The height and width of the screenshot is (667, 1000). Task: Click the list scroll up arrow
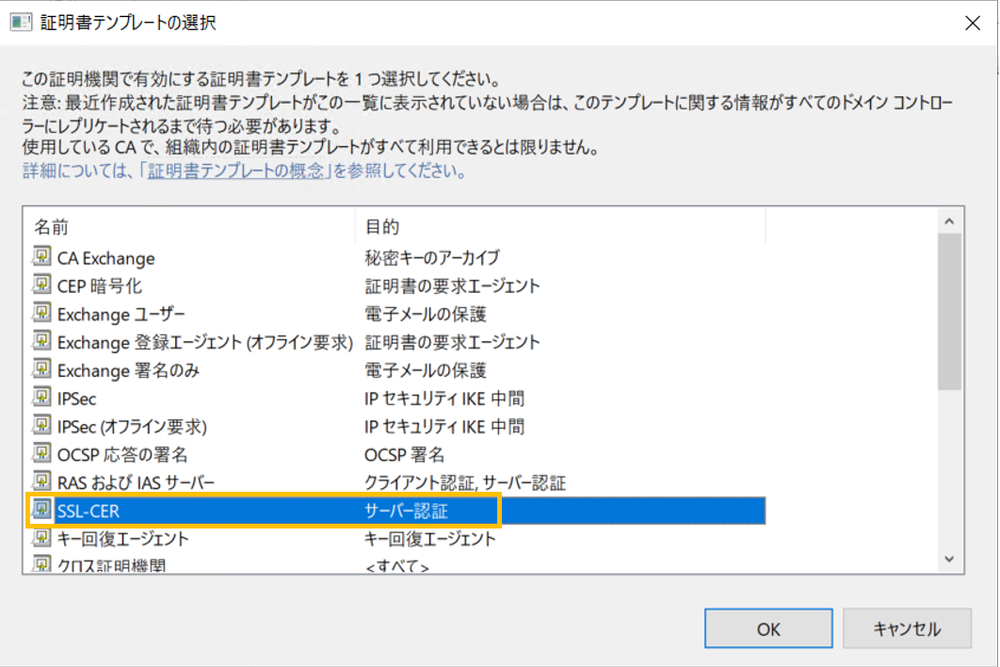pyautogui.click(x=949, y=221)
